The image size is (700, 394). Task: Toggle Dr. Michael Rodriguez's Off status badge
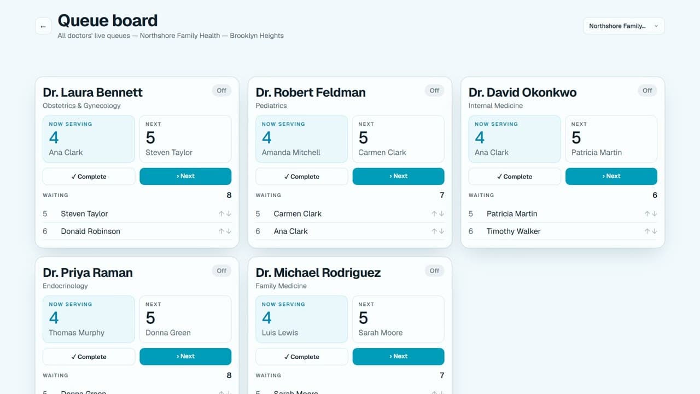point(434,271)
